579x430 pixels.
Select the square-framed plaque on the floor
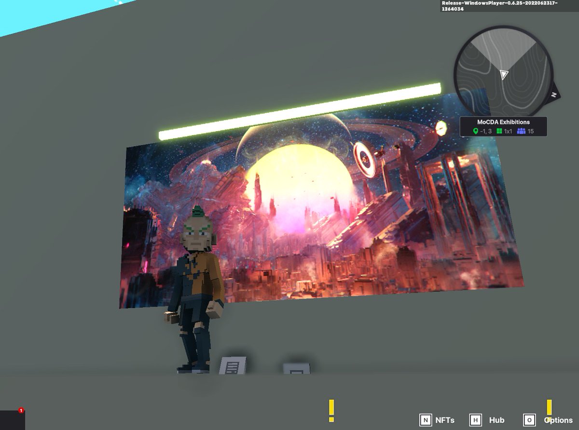(x=297, y=369)
